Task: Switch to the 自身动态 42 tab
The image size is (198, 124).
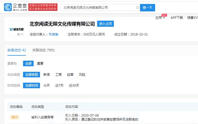Action: pyautogui.click(x=17, y=50)
